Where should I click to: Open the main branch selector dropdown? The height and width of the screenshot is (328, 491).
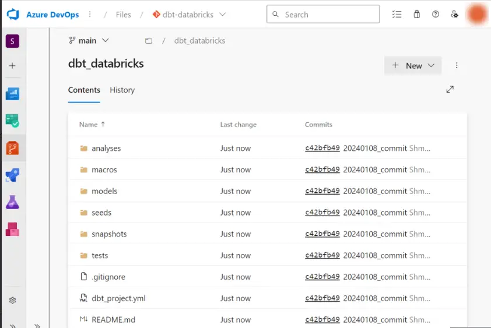coord(89,41)
